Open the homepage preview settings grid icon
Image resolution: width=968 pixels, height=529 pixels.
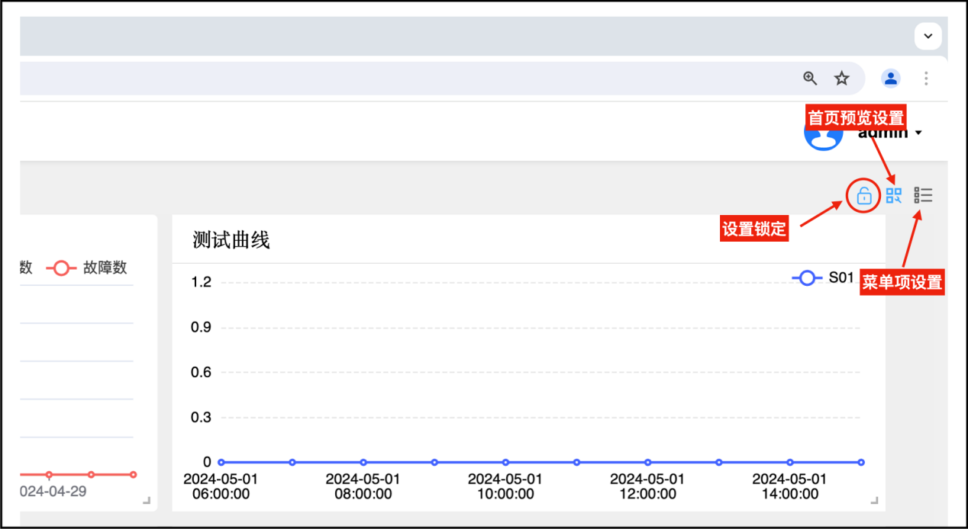click(893, 196)
